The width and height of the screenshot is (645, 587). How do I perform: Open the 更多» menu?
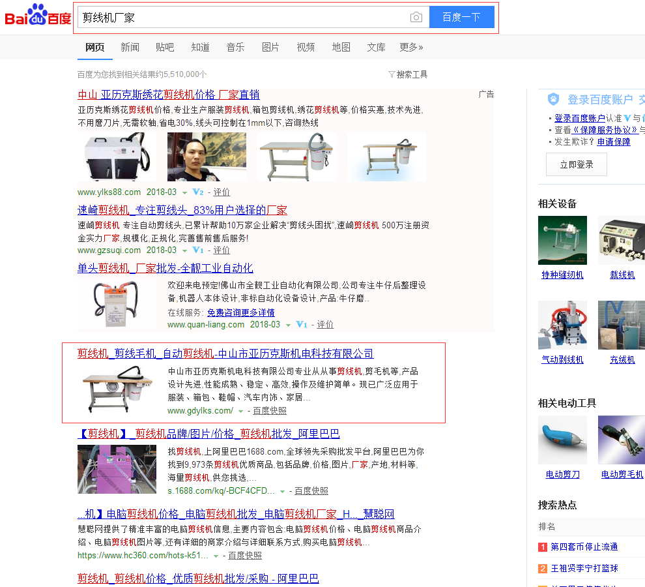(411, 47)
